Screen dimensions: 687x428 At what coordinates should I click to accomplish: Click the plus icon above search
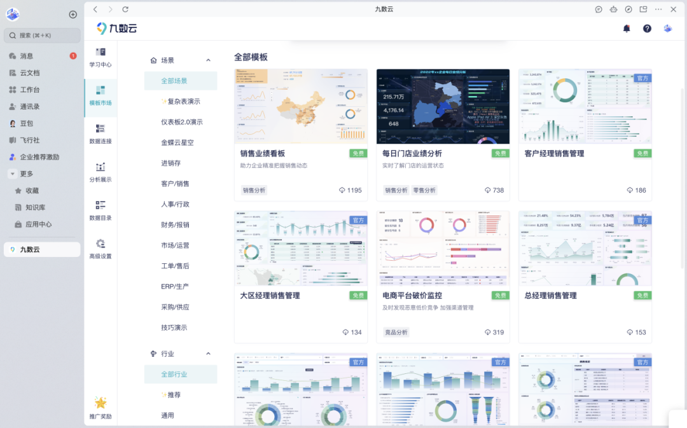(73, 15)
